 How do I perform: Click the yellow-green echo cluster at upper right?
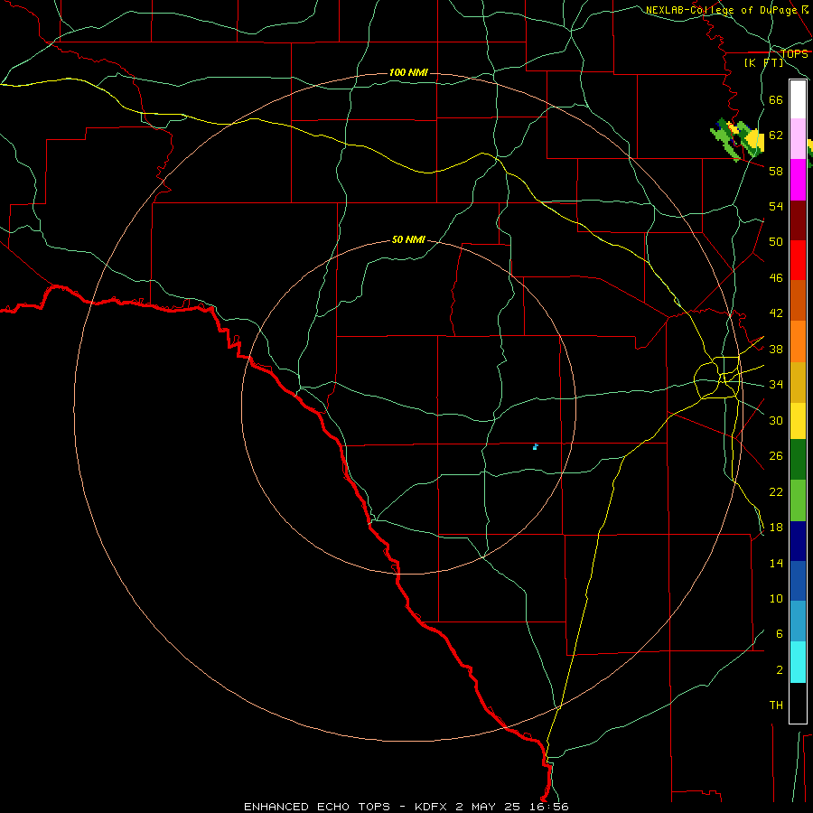737,139
